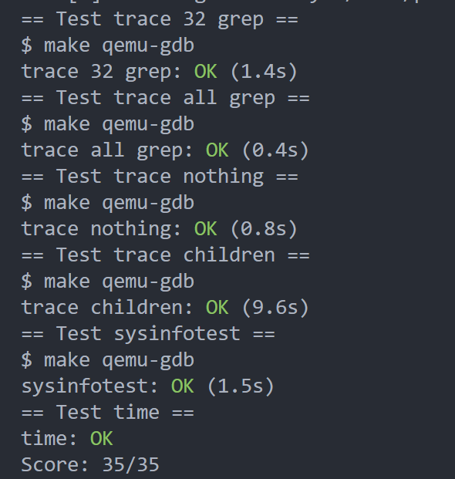Click the 'Test time' header line

click(x=108, y=413)
